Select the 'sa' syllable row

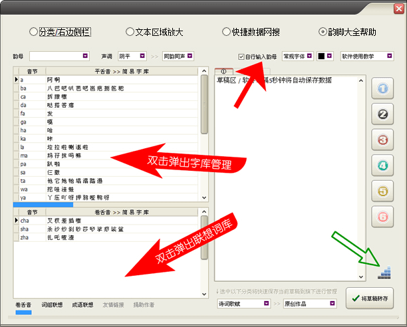click(107, 172)
